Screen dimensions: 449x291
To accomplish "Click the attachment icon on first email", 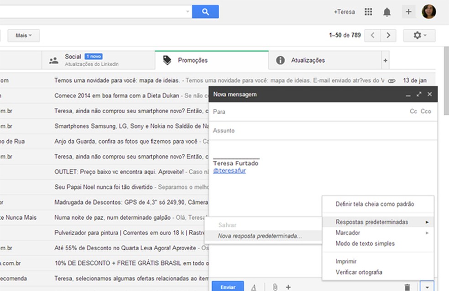I will [392, 81].
